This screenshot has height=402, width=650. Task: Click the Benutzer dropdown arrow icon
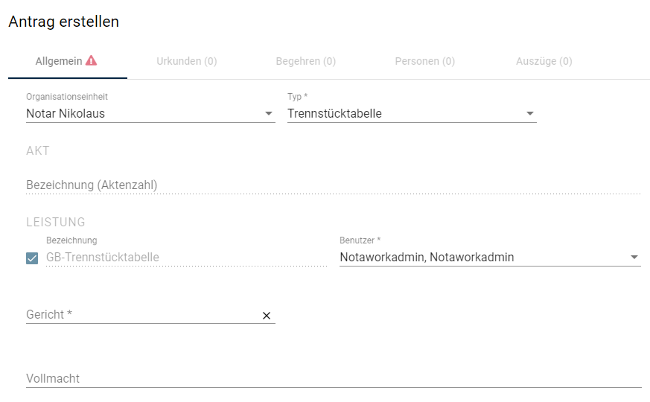click(x=634, y=258)
